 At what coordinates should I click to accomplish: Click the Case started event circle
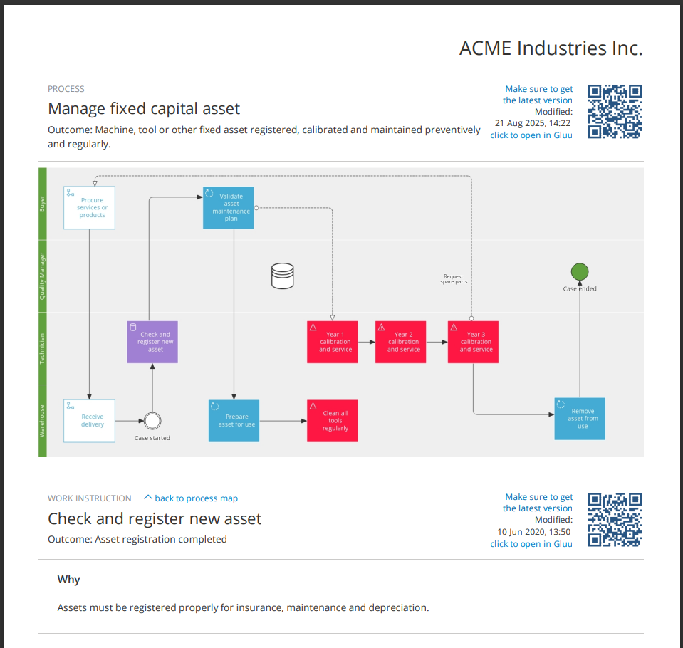[152, 421]
